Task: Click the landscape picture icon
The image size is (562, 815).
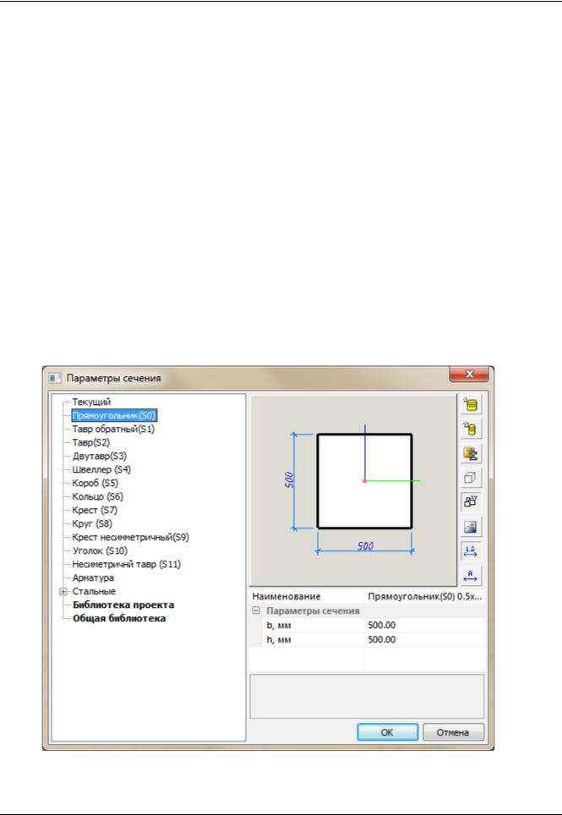Action: (471, 527)
